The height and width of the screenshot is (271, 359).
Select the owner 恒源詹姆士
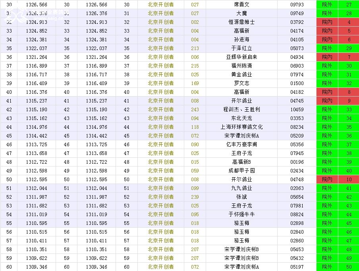(x=241, y=22)
